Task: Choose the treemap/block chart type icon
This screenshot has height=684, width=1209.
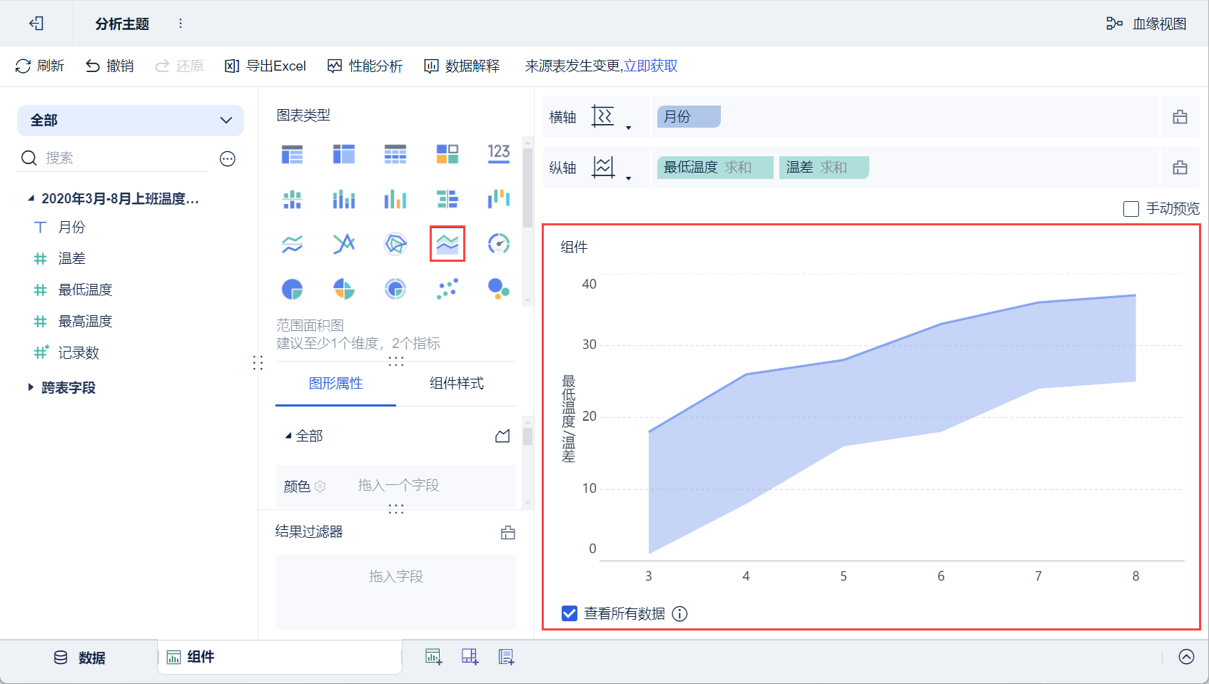Action: click(x=447, y=153)
